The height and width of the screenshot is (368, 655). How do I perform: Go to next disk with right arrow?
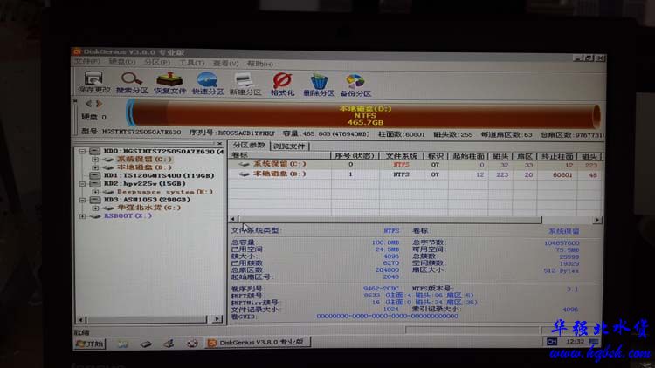click(99, 104)
